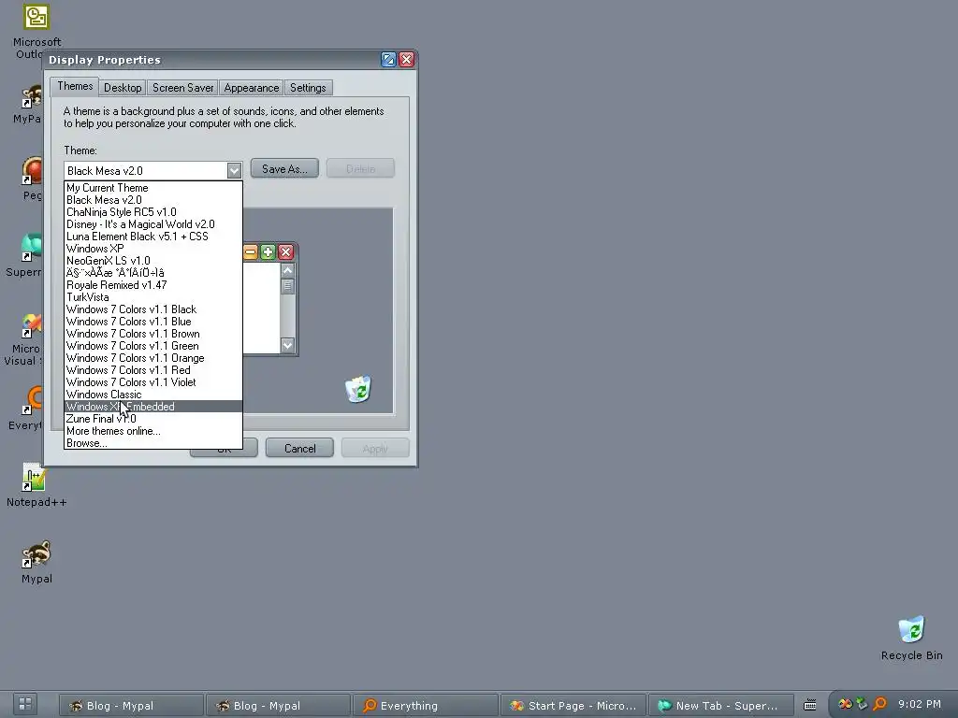
Task: Click the keyboard icon beside the tray
Action: click(809, 705)
